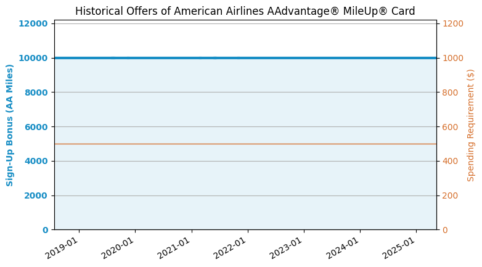This screenshot has width=482, height=267.
Task: Click the chart title about AAdvantage MileUp Card
Action: coord(245,11)
